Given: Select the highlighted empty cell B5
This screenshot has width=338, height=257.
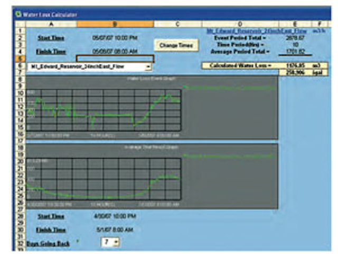Looking at the screenshot, I should [115, 59].
